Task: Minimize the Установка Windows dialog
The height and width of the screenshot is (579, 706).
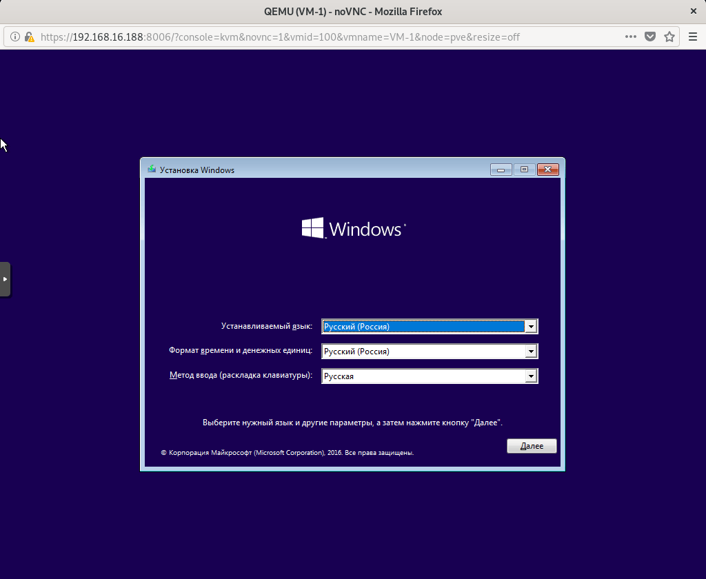Action: 501,170
